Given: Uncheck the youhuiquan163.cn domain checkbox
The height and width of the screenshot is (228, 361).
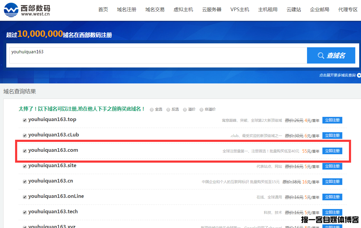Looking at the screenshot, I should pos(25,182).
